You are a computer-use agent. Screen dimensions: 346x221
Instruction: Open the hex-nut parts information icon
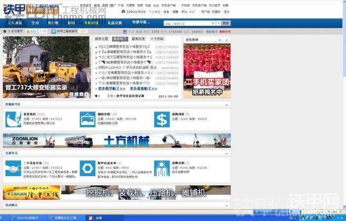pos(87,168)
